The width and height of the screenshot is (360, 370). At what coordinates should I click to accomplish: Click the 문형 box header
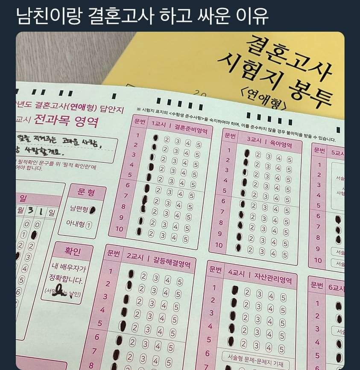click(86, 192)
